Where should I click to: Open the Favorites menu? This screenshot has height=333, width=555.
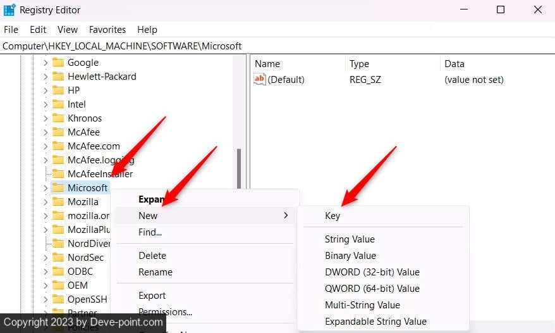(106, 30)
